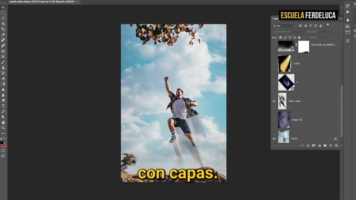Select the yellow light beam layer thumbnail
Viewport: 356px width, 200px height.
[x=284, y=63]
